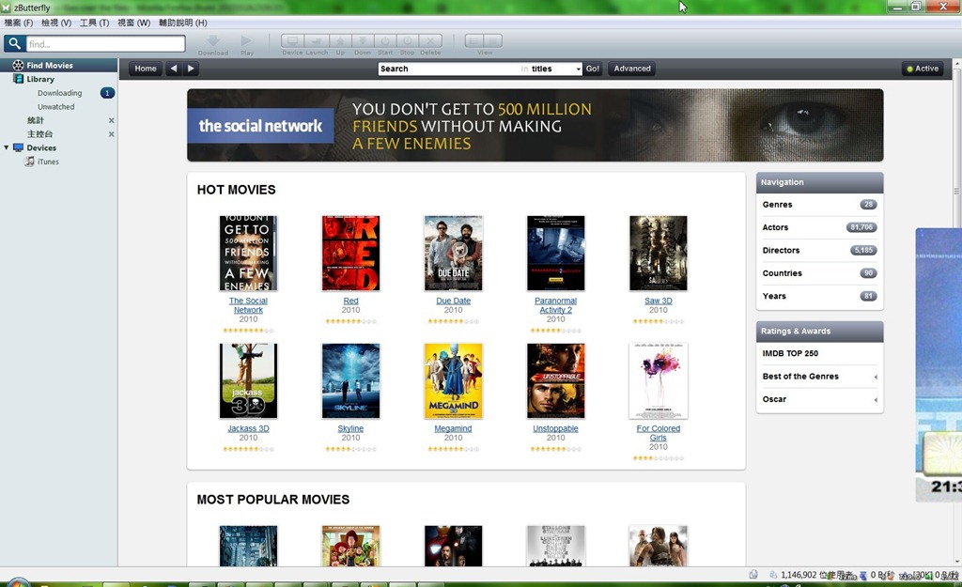962x587 pixels.
Task: Open the Unstoppable movie link
Action: [556, 428]
